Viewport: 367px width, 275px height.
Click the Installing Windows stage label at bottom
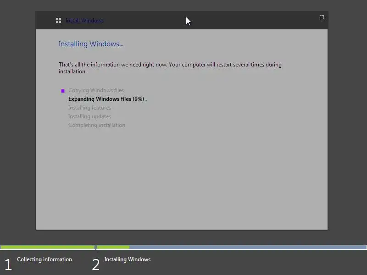pos(128,259)
